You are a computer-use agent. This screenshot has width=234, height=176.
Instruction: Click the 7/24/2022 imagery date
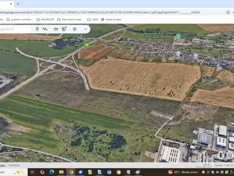pyautogui.click(x=14, y=165)
